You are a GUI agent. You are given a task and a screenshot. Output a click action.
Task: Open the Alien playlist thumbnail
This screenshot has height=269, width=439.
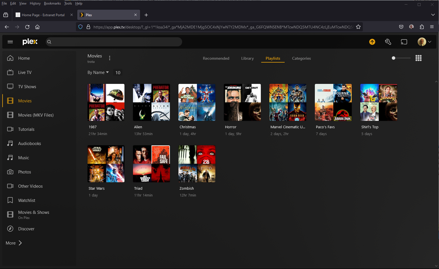click(151, 102)
